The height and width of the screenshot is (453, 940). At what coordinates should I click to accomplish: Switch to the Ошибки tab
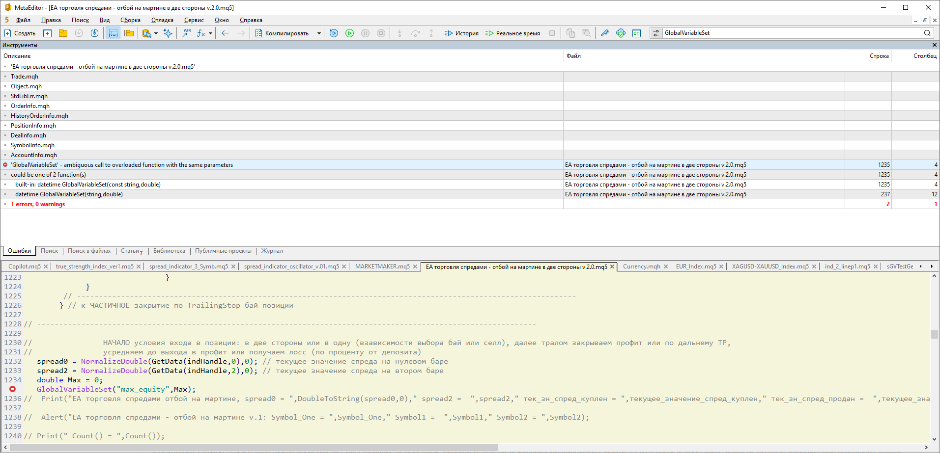(x=19, y=251)
